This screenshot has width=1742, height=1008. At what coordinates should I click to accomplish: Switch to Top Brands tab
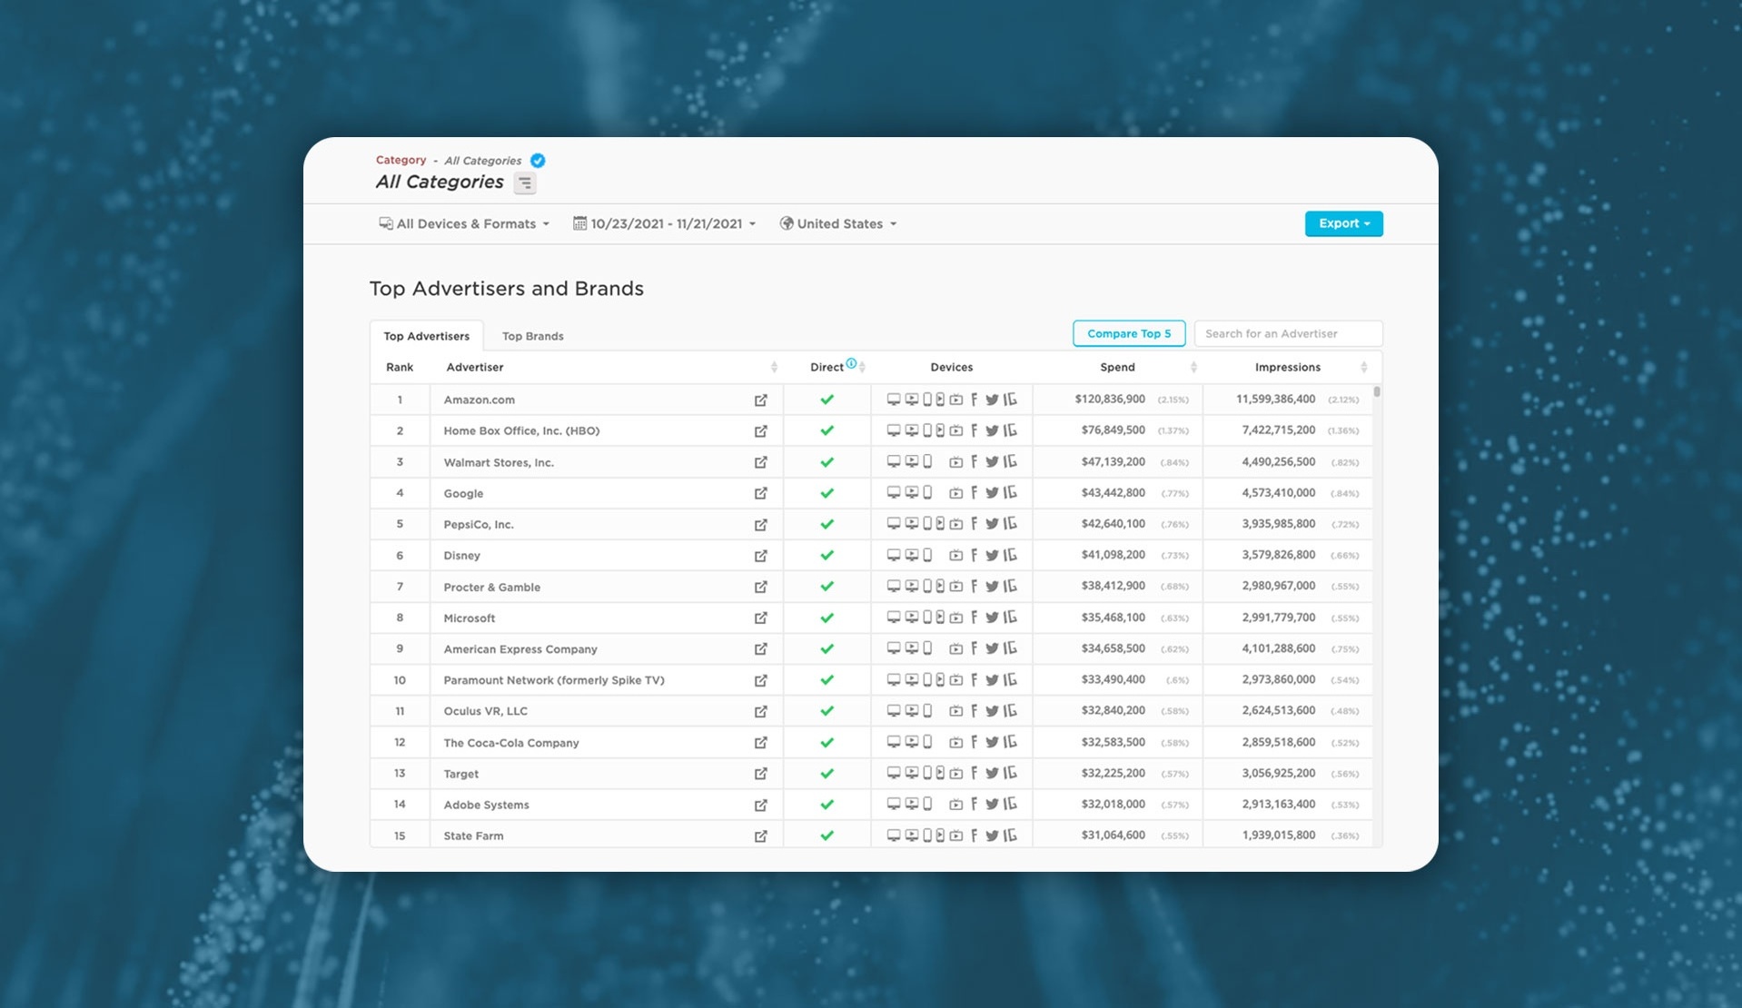coord(533,336)
